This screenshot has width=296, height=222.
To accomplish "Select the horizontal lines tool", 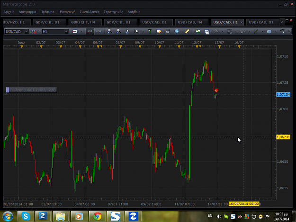I will (230, 32).
